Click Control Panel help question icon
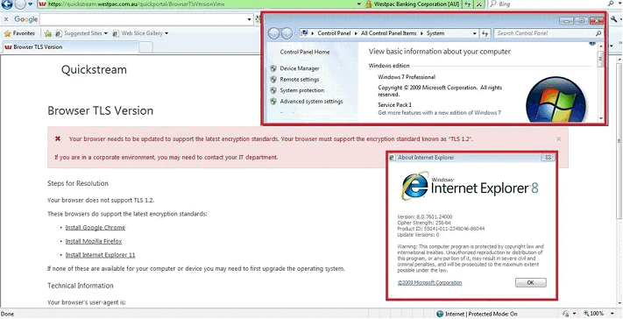The width and height of the screenshot is (623, 319). 592,43
